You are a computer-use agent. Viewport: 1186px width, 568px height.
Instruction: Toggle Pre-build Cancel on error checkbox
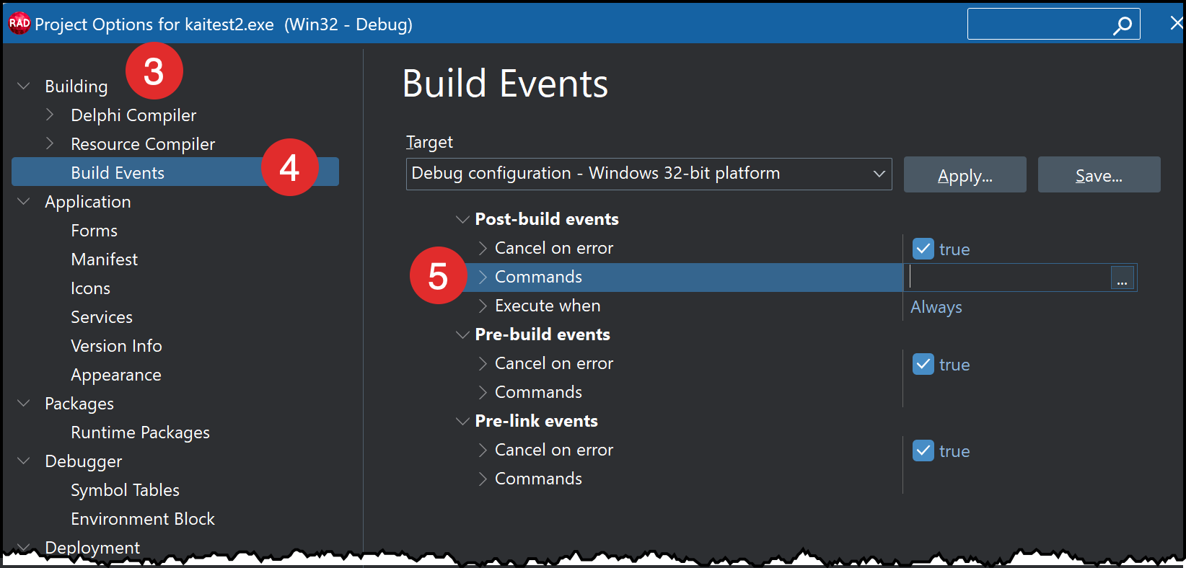(x=923, y=364)
